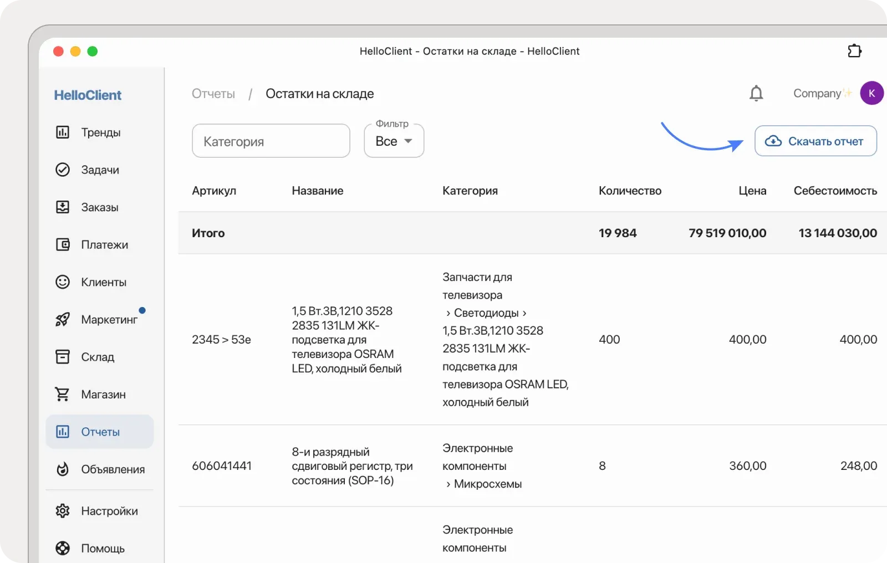Image resolution: width=887 pixels, height=563 pixels.
Task: Expand the Микросхемы subcategory arrow
Action: (448, 484)
